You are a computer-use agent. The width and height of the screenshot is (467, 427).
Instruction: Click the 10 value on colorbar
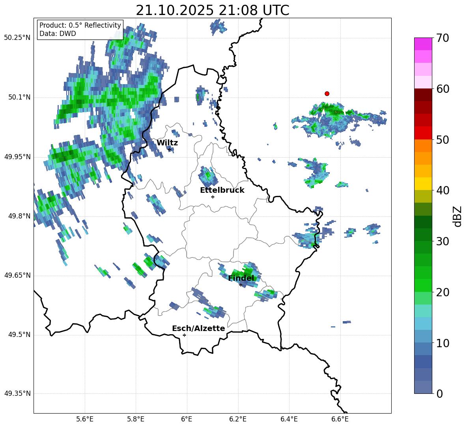443,343
